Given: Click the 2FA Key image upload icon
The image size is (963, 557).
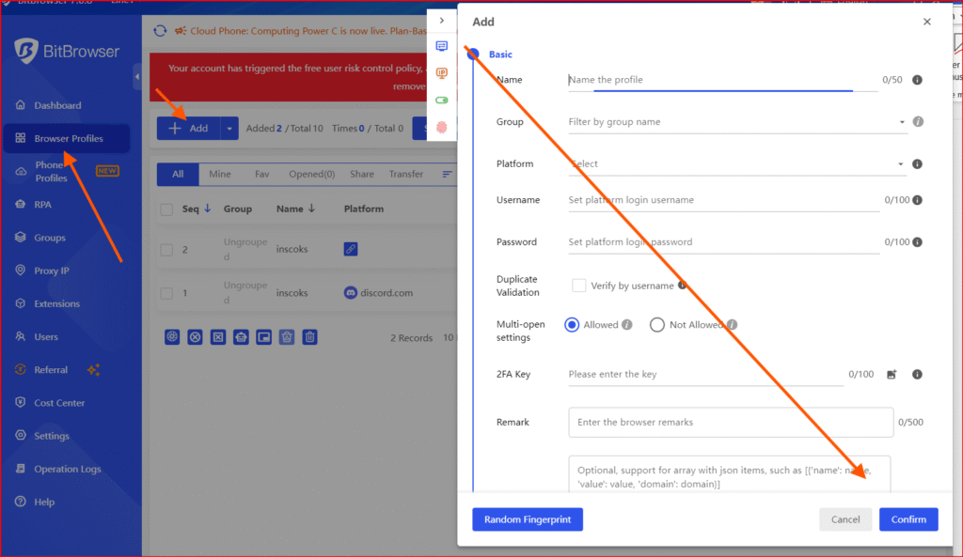Looking at the screenshot, I should [x=892, y=375].
